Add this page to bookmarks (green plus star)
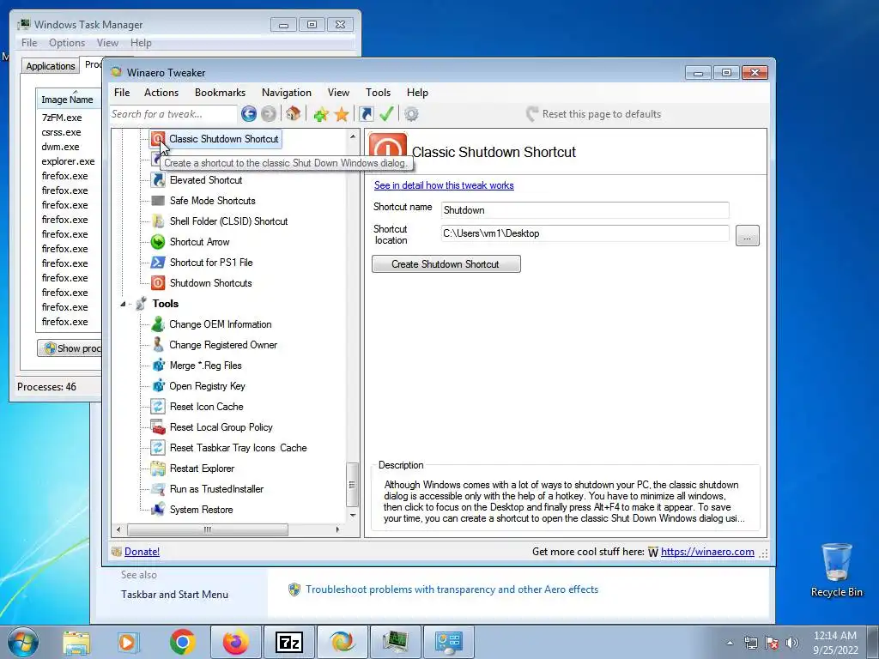879x659 pixels. point(321,114)
